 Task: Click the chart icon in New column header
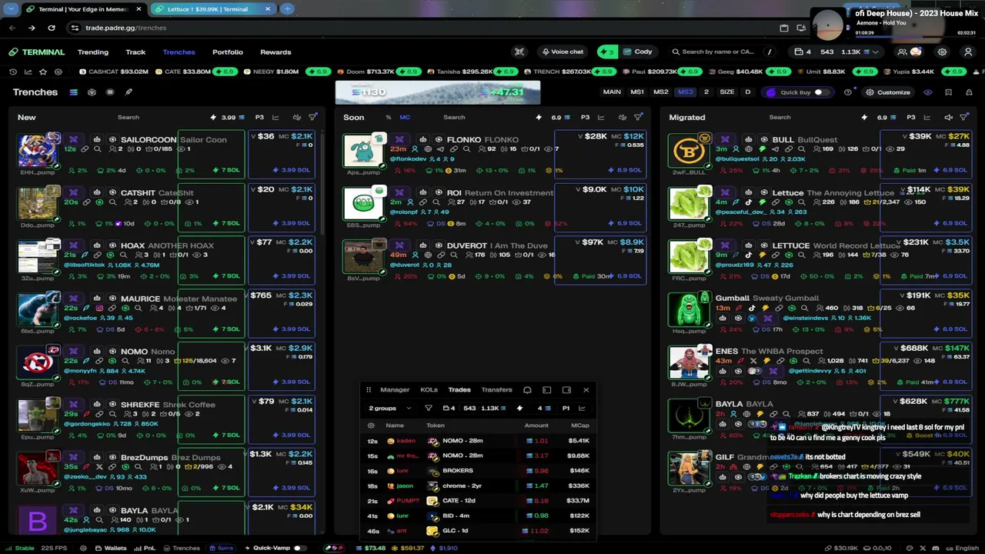(x=275, y=117)
